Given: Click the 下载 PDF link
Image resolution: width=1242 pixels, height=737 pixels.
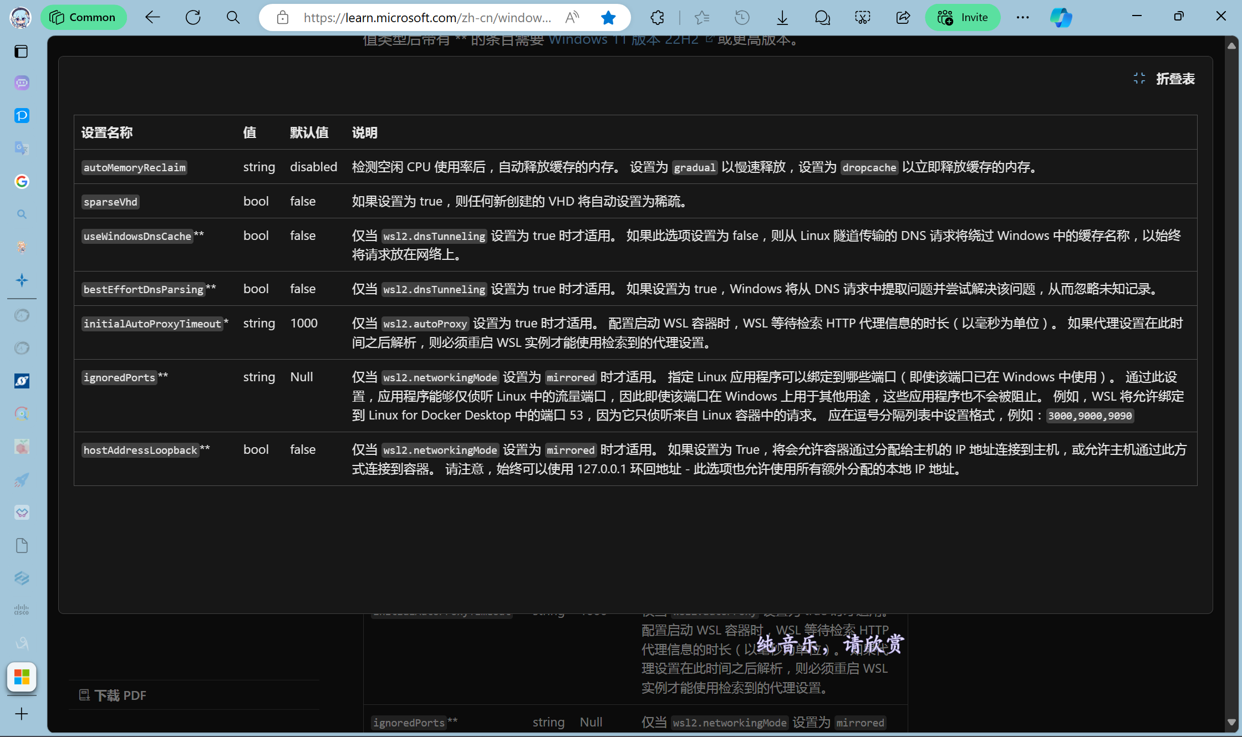Looking at the screenshot, I should click(x=113, y=695).
